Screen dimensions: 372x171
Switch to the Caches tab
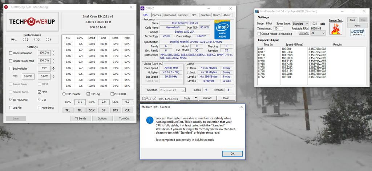(156, 15)
